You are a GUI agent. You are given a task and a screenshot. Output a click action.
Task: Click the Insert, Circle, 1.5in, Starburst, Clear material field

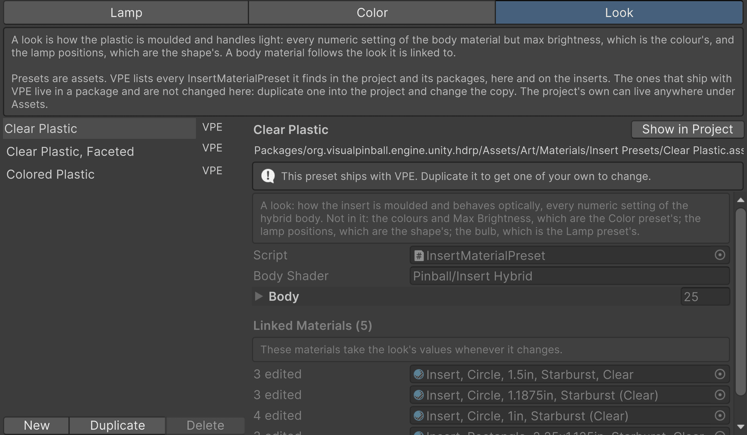570,374
